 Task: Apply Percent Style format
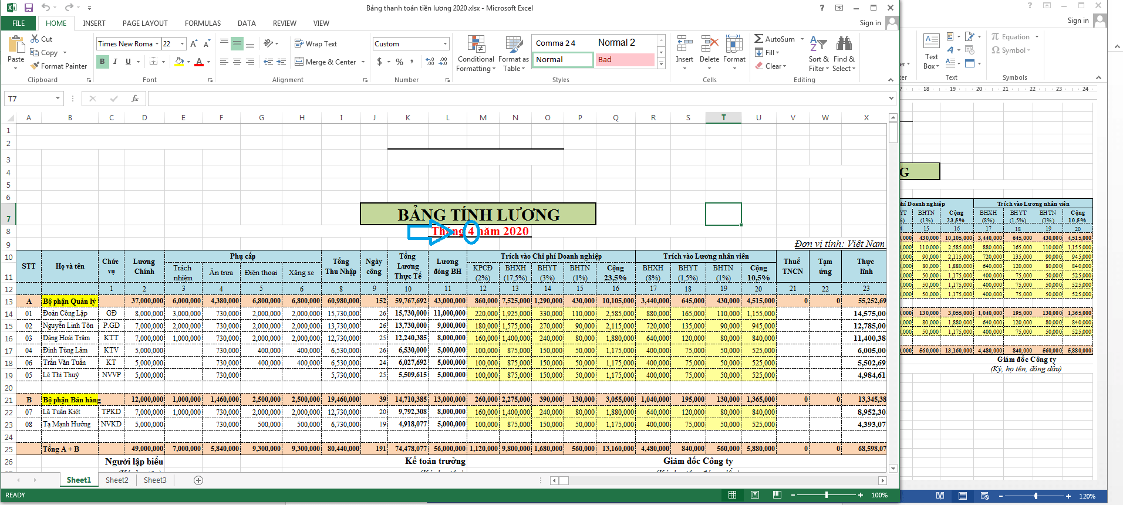point(399,61)
